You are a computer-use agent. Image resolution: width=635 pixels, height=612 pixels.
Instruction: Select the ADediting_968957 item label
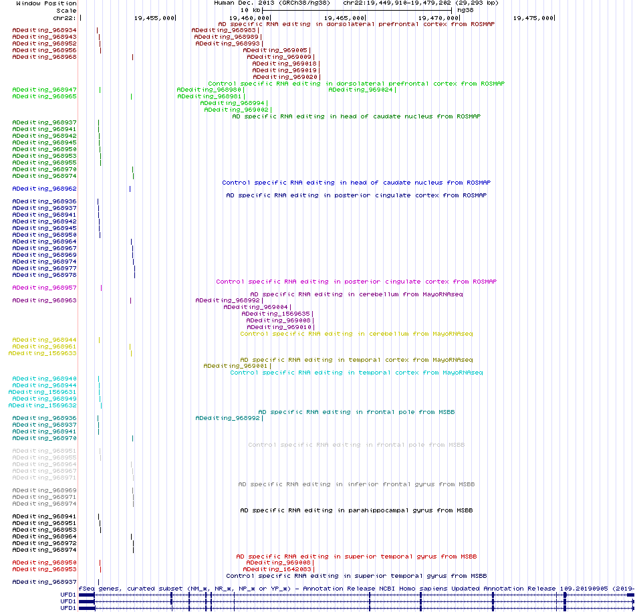coord(44,288)
